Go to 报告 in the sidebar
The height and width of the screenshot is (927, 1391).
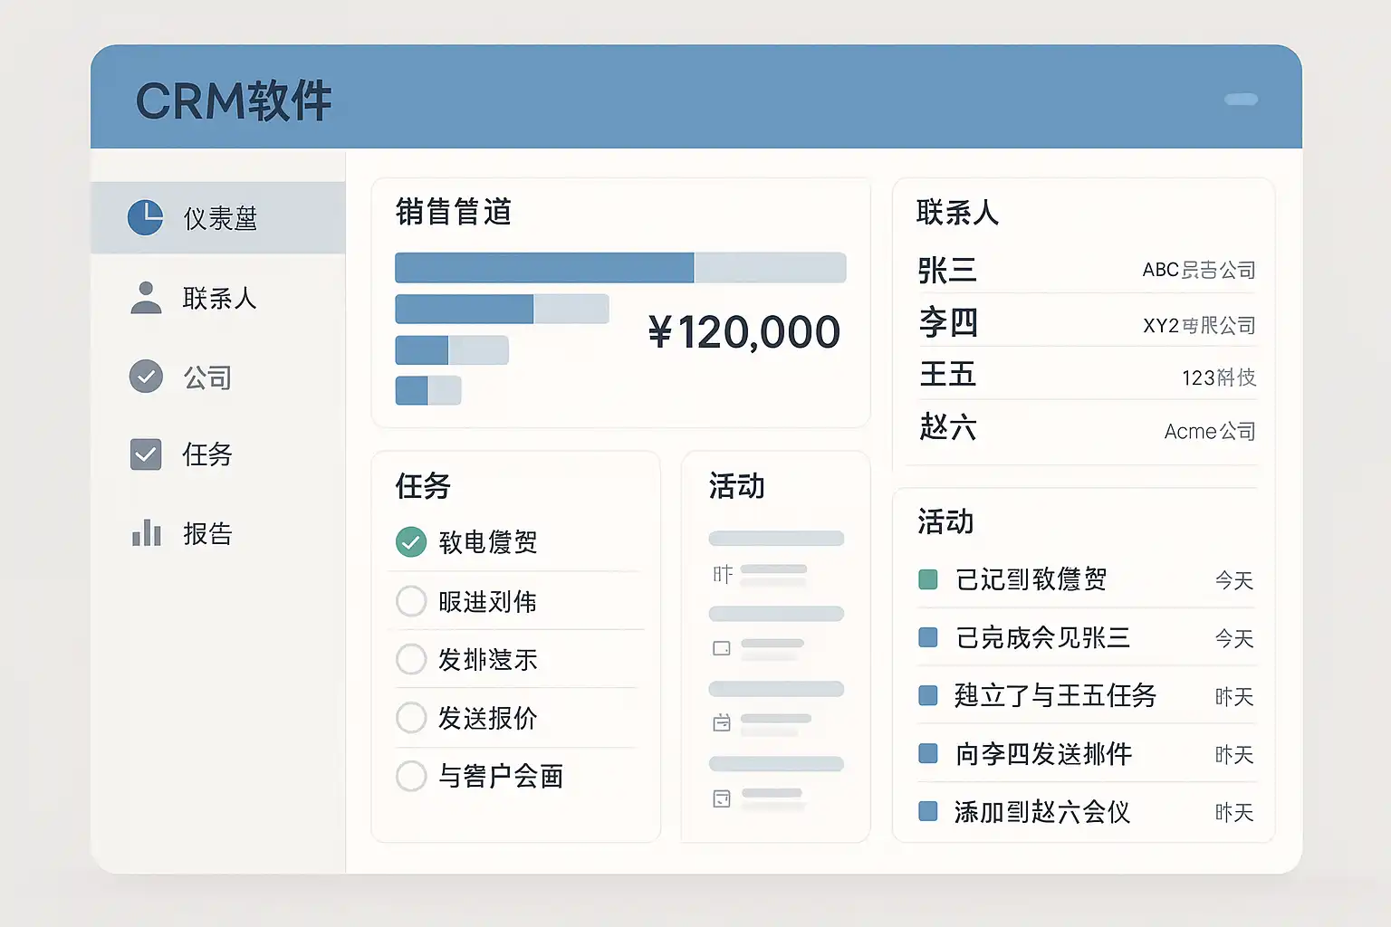[x=207, y=533]
